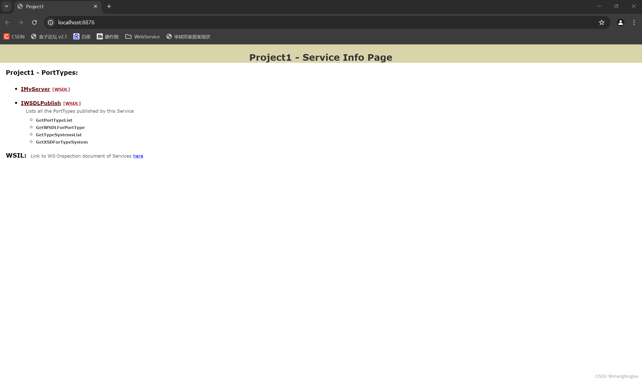Close the Project1 tab
The width and height of the screenshot is (642, 381).
click(x=95, y=7)
